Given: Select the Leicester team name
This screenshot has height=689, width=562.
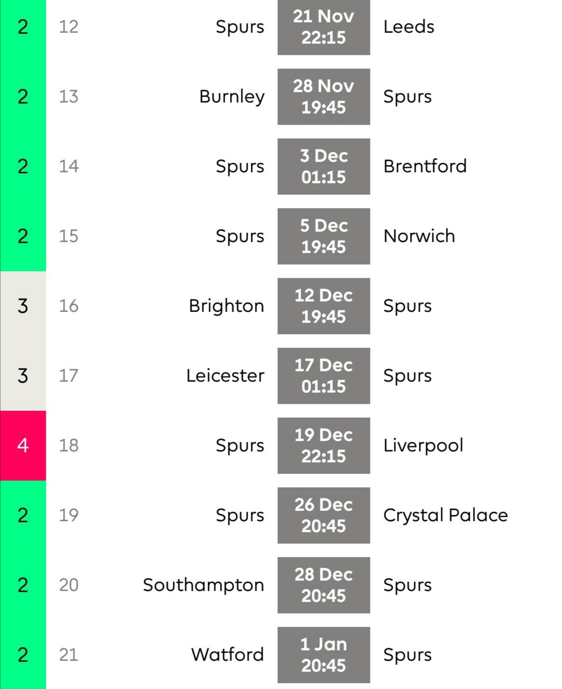Looking at the screenshot, I should click(x=225, y=376).
